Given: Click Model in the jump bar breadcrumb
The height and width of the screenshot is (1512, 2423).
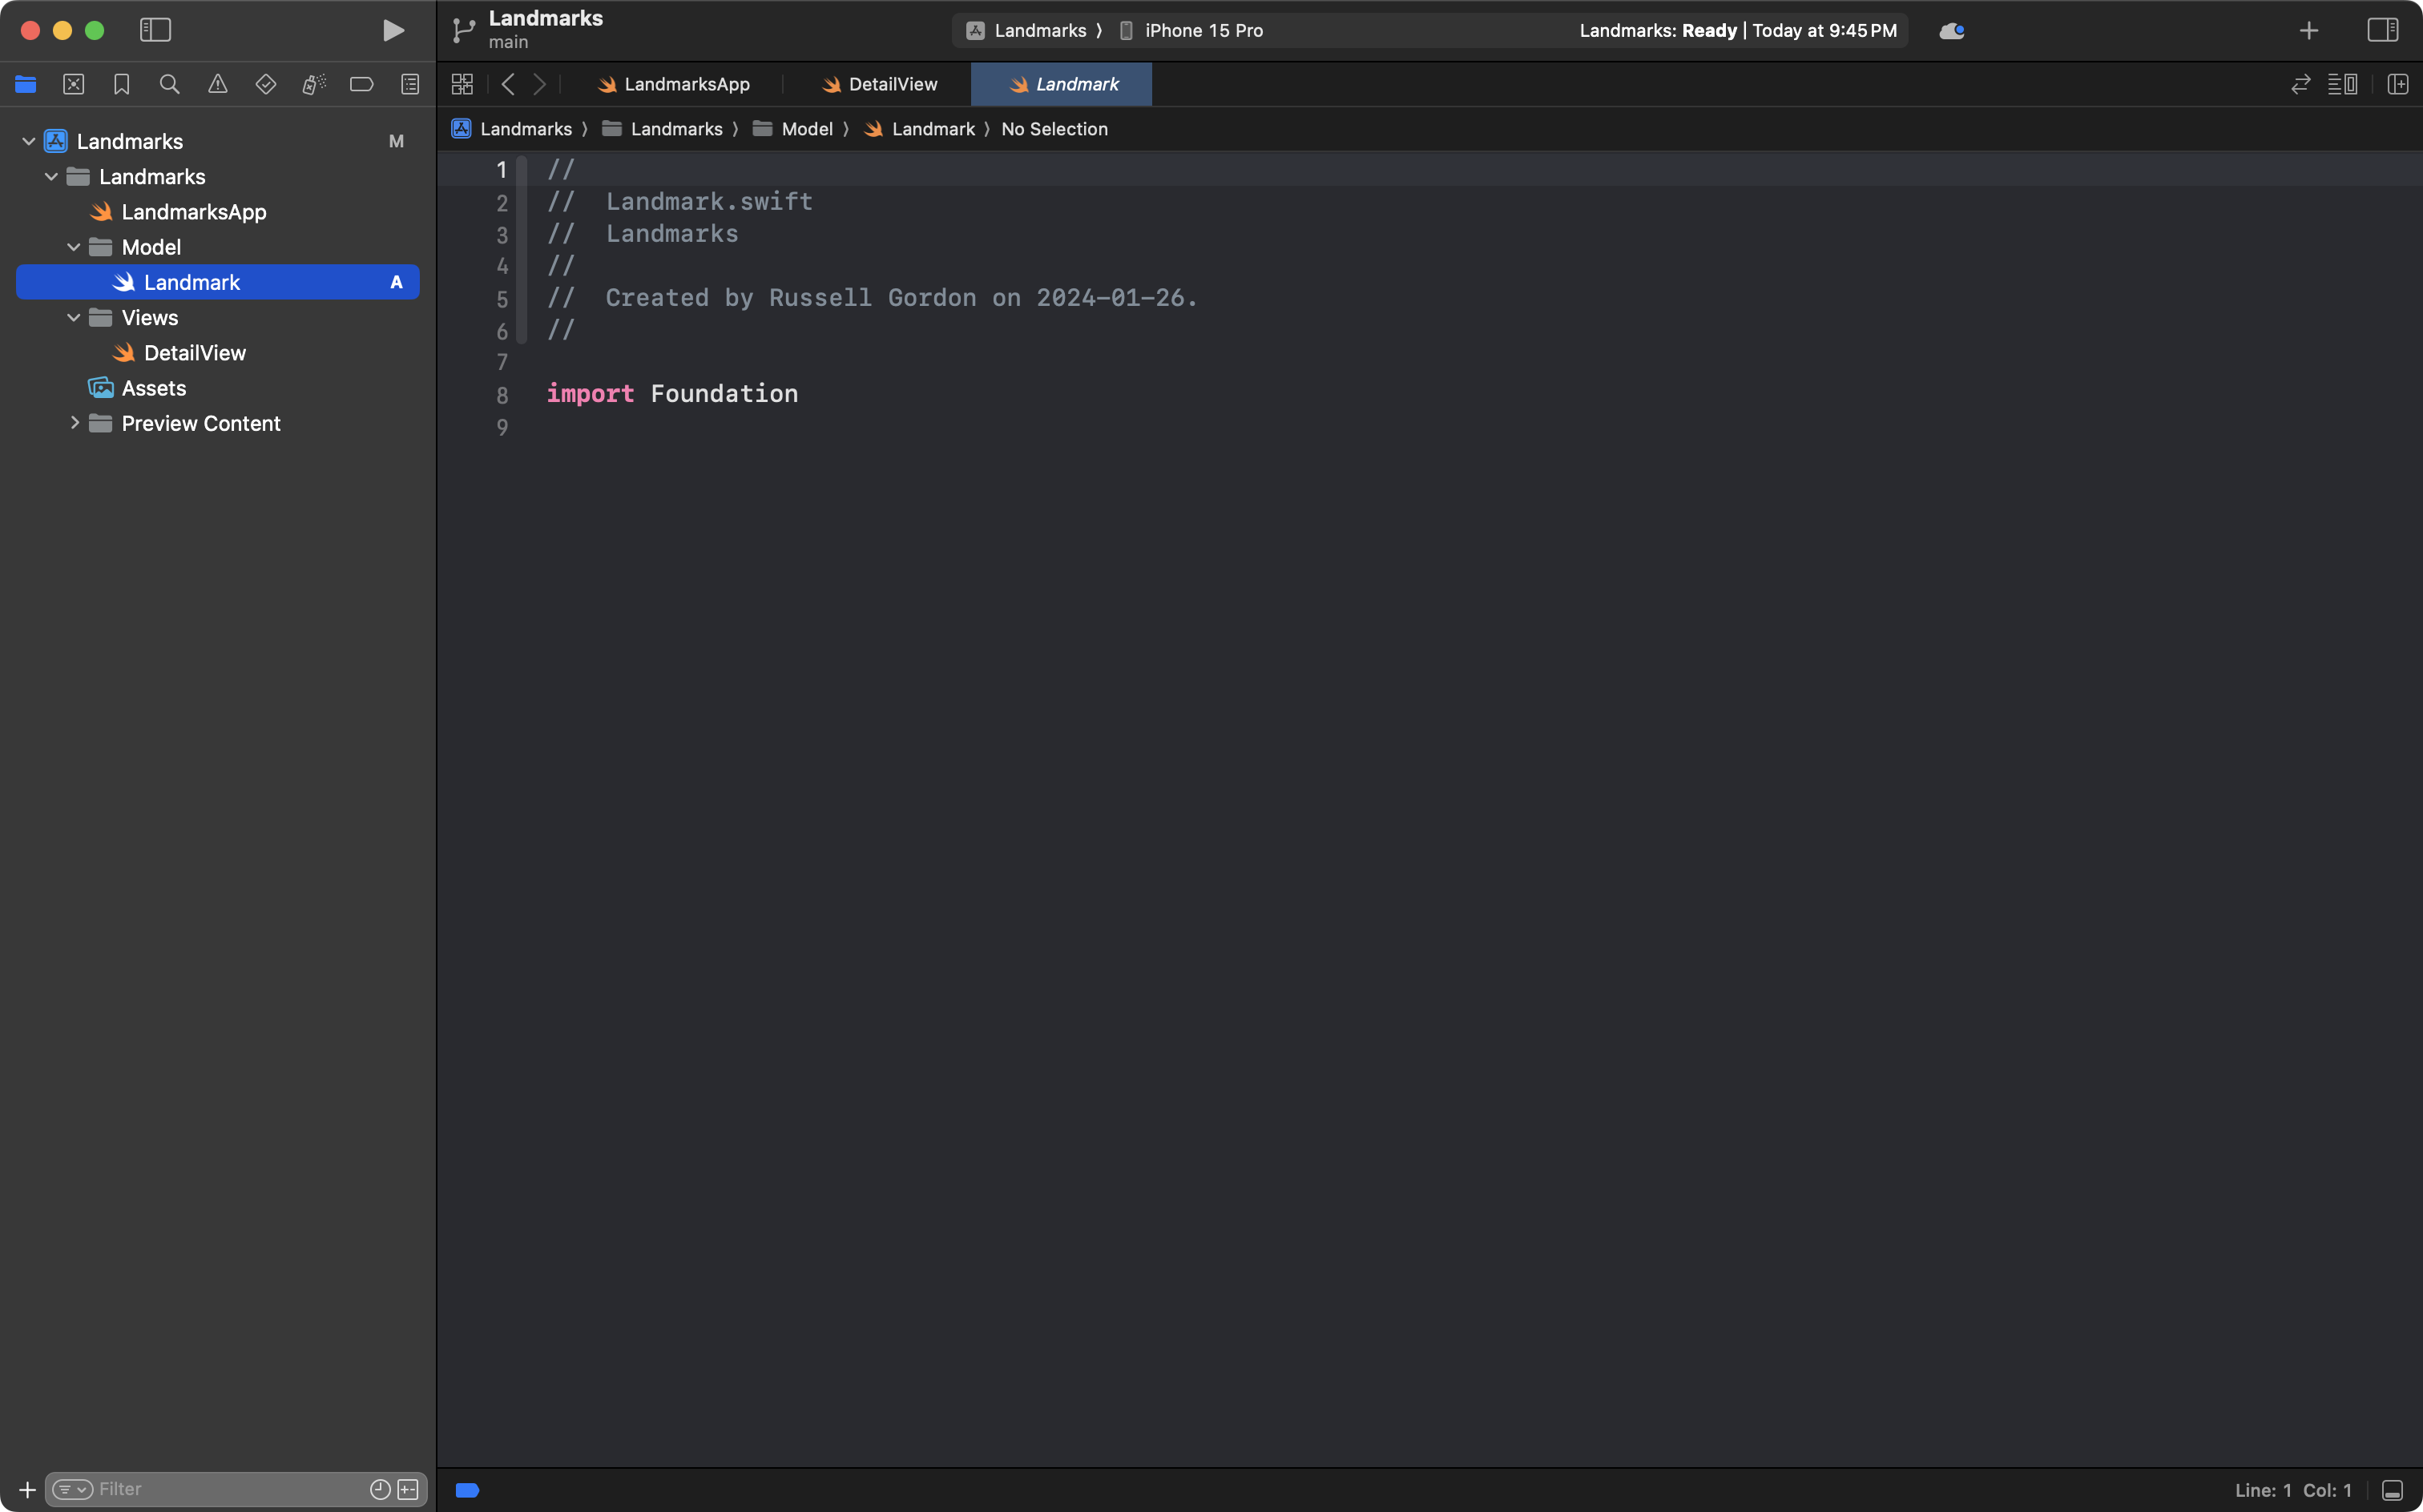Looking at the screenshot, I should (x=806, y=129).
